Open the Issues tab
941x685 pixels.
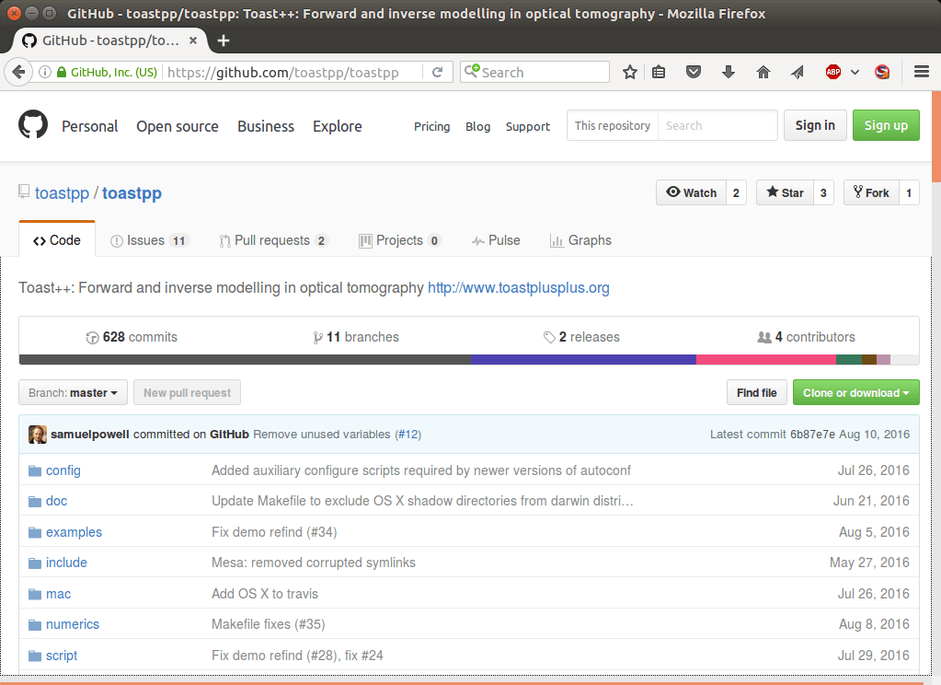click(149, 240)
